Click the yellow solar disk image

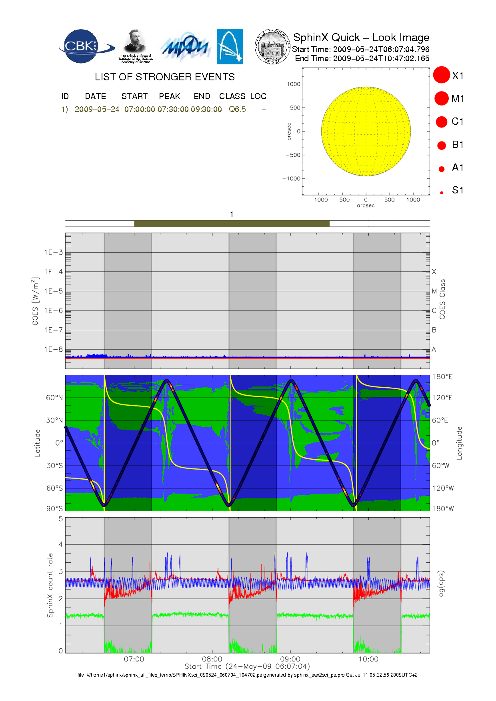coord(366,131)
